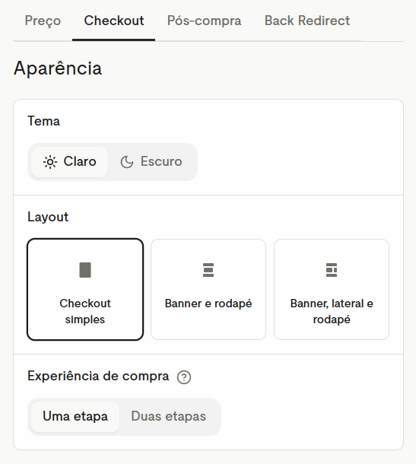Switch to the Pós-compra tab

(204, 21)
